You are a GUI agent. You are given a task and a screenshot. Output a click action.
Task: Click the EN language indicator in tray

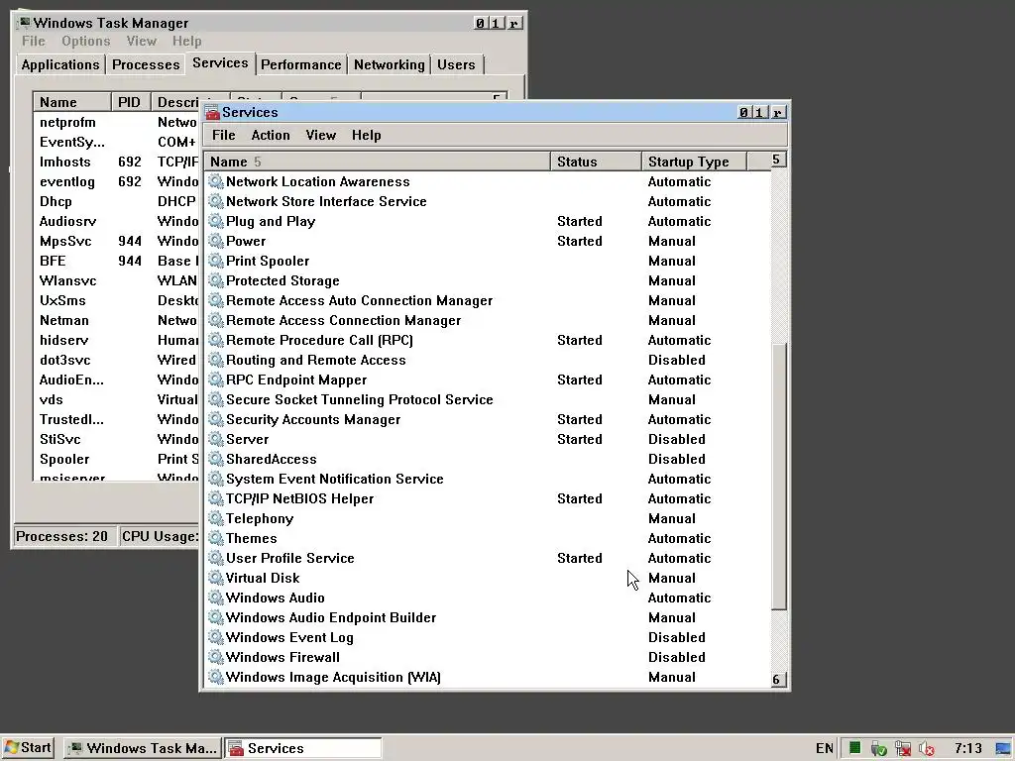pyautogui.click(x=824, y=749)
